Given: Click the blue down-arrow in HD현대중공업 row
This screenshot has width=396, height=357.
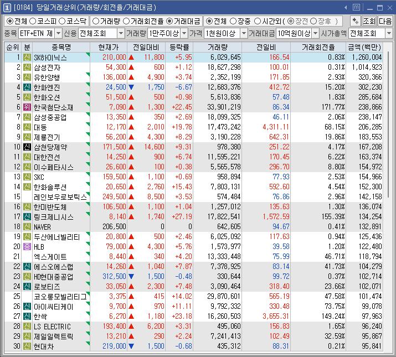Looking at the screenshot, I should click(131, 276).
